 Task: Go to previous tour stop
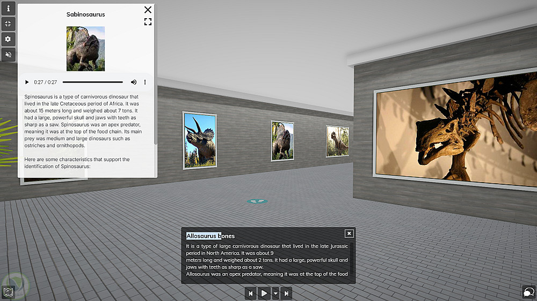(x=251, y=293)
